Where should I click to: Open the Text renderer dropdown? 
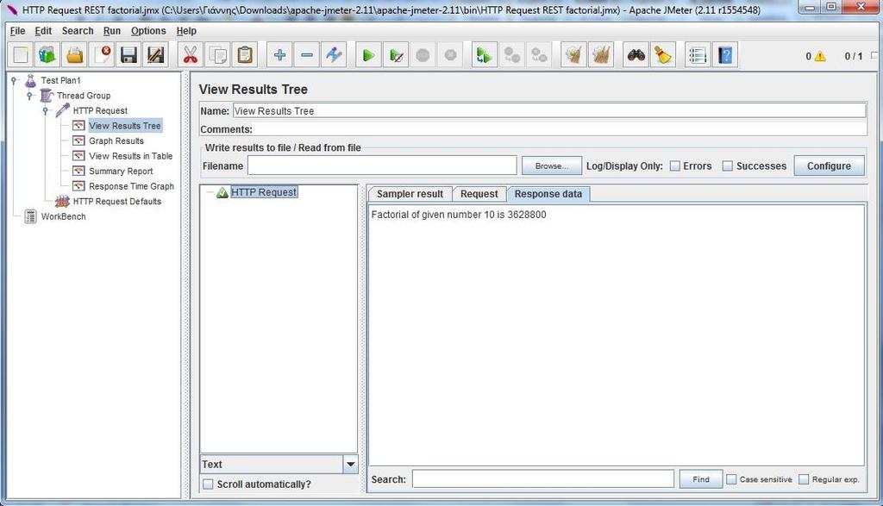350,465
